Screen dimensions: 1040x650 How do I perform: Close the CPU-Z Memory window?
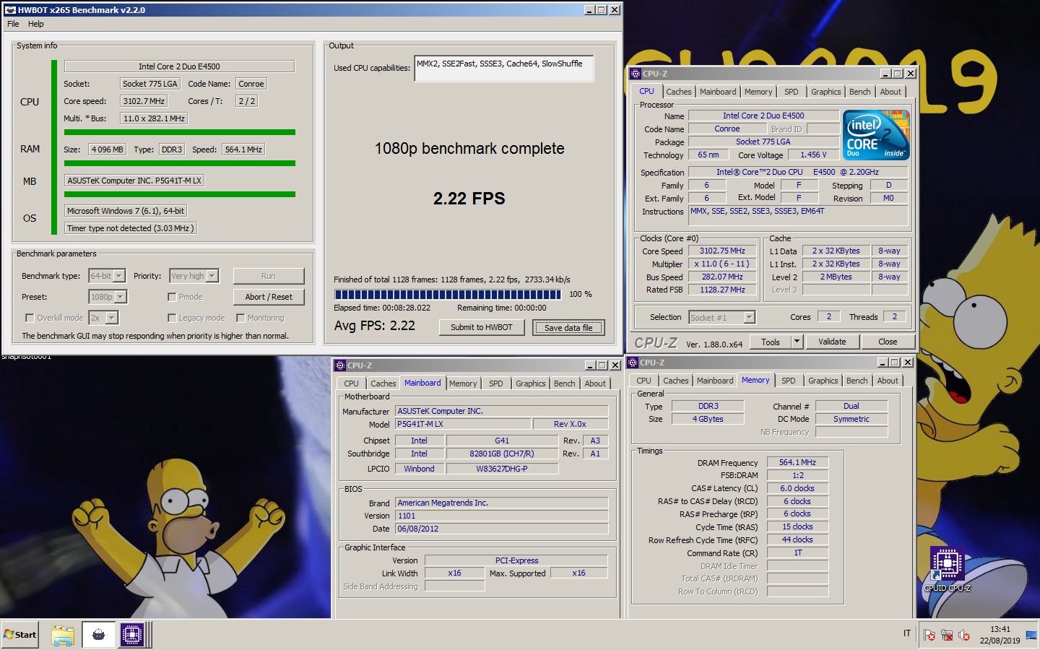click(x=908, y=363)
